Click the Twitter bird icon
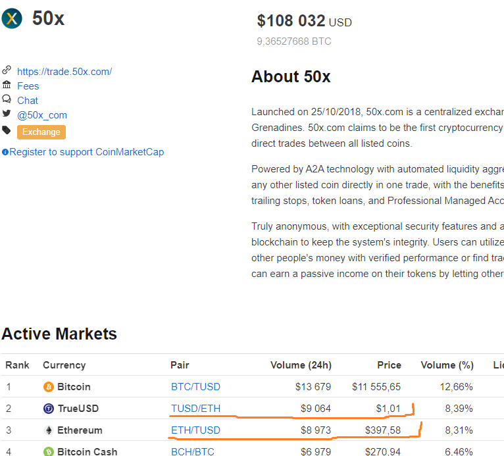 pyautogui.click(x=7, y=113)
